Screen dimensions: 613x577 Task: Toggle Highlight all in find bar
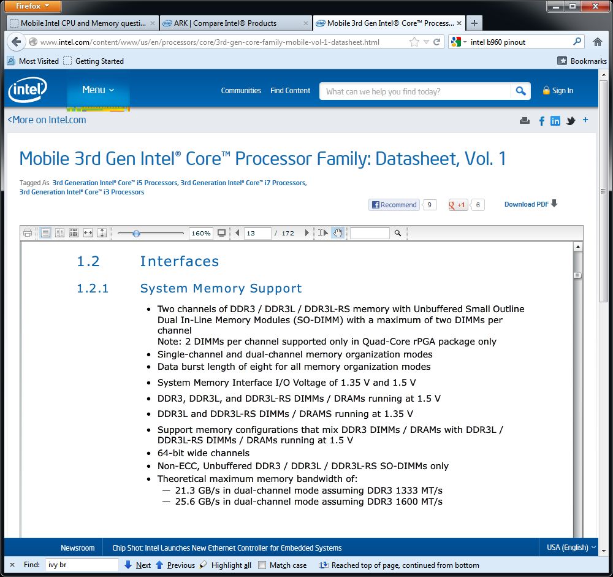[226, 565]
